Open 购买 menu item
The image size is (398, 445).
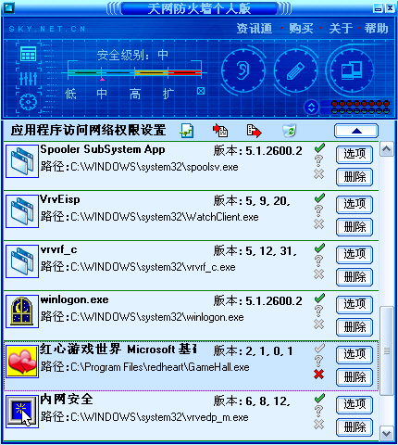(x=301, y=29)
